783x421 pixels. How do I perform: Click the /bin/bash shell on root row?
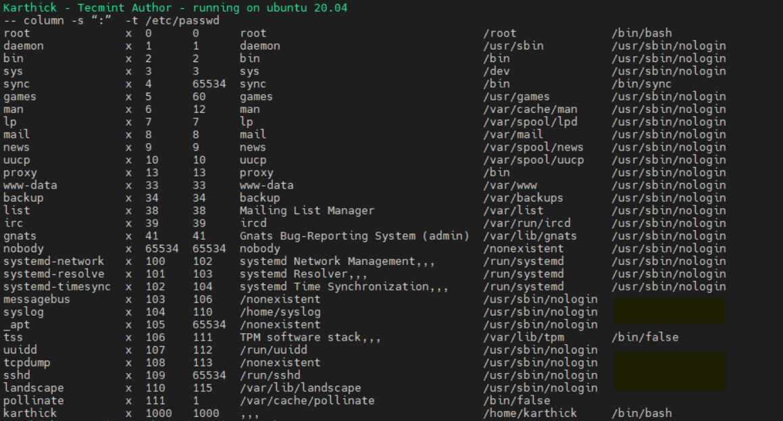[x=641, y=33]
